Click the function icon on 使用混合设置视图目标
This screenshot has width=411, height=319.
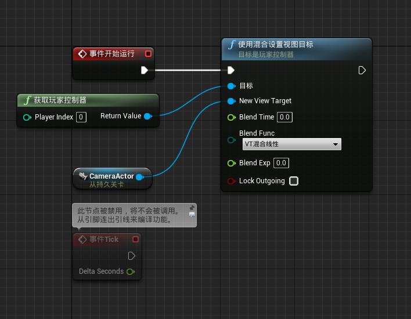pyautogui.click(x=232, y=45)
